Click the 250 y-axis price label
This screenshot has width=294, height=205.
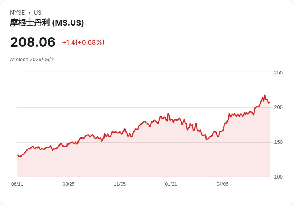(x=278, y=73)
